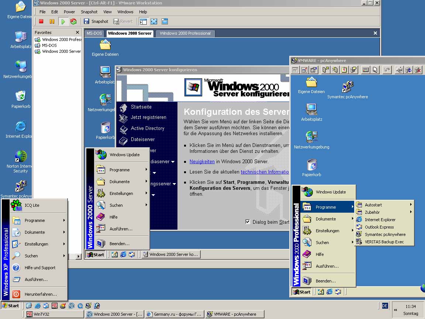
Task: Click Ausführen in the XP Start menu
Action: 38,279
